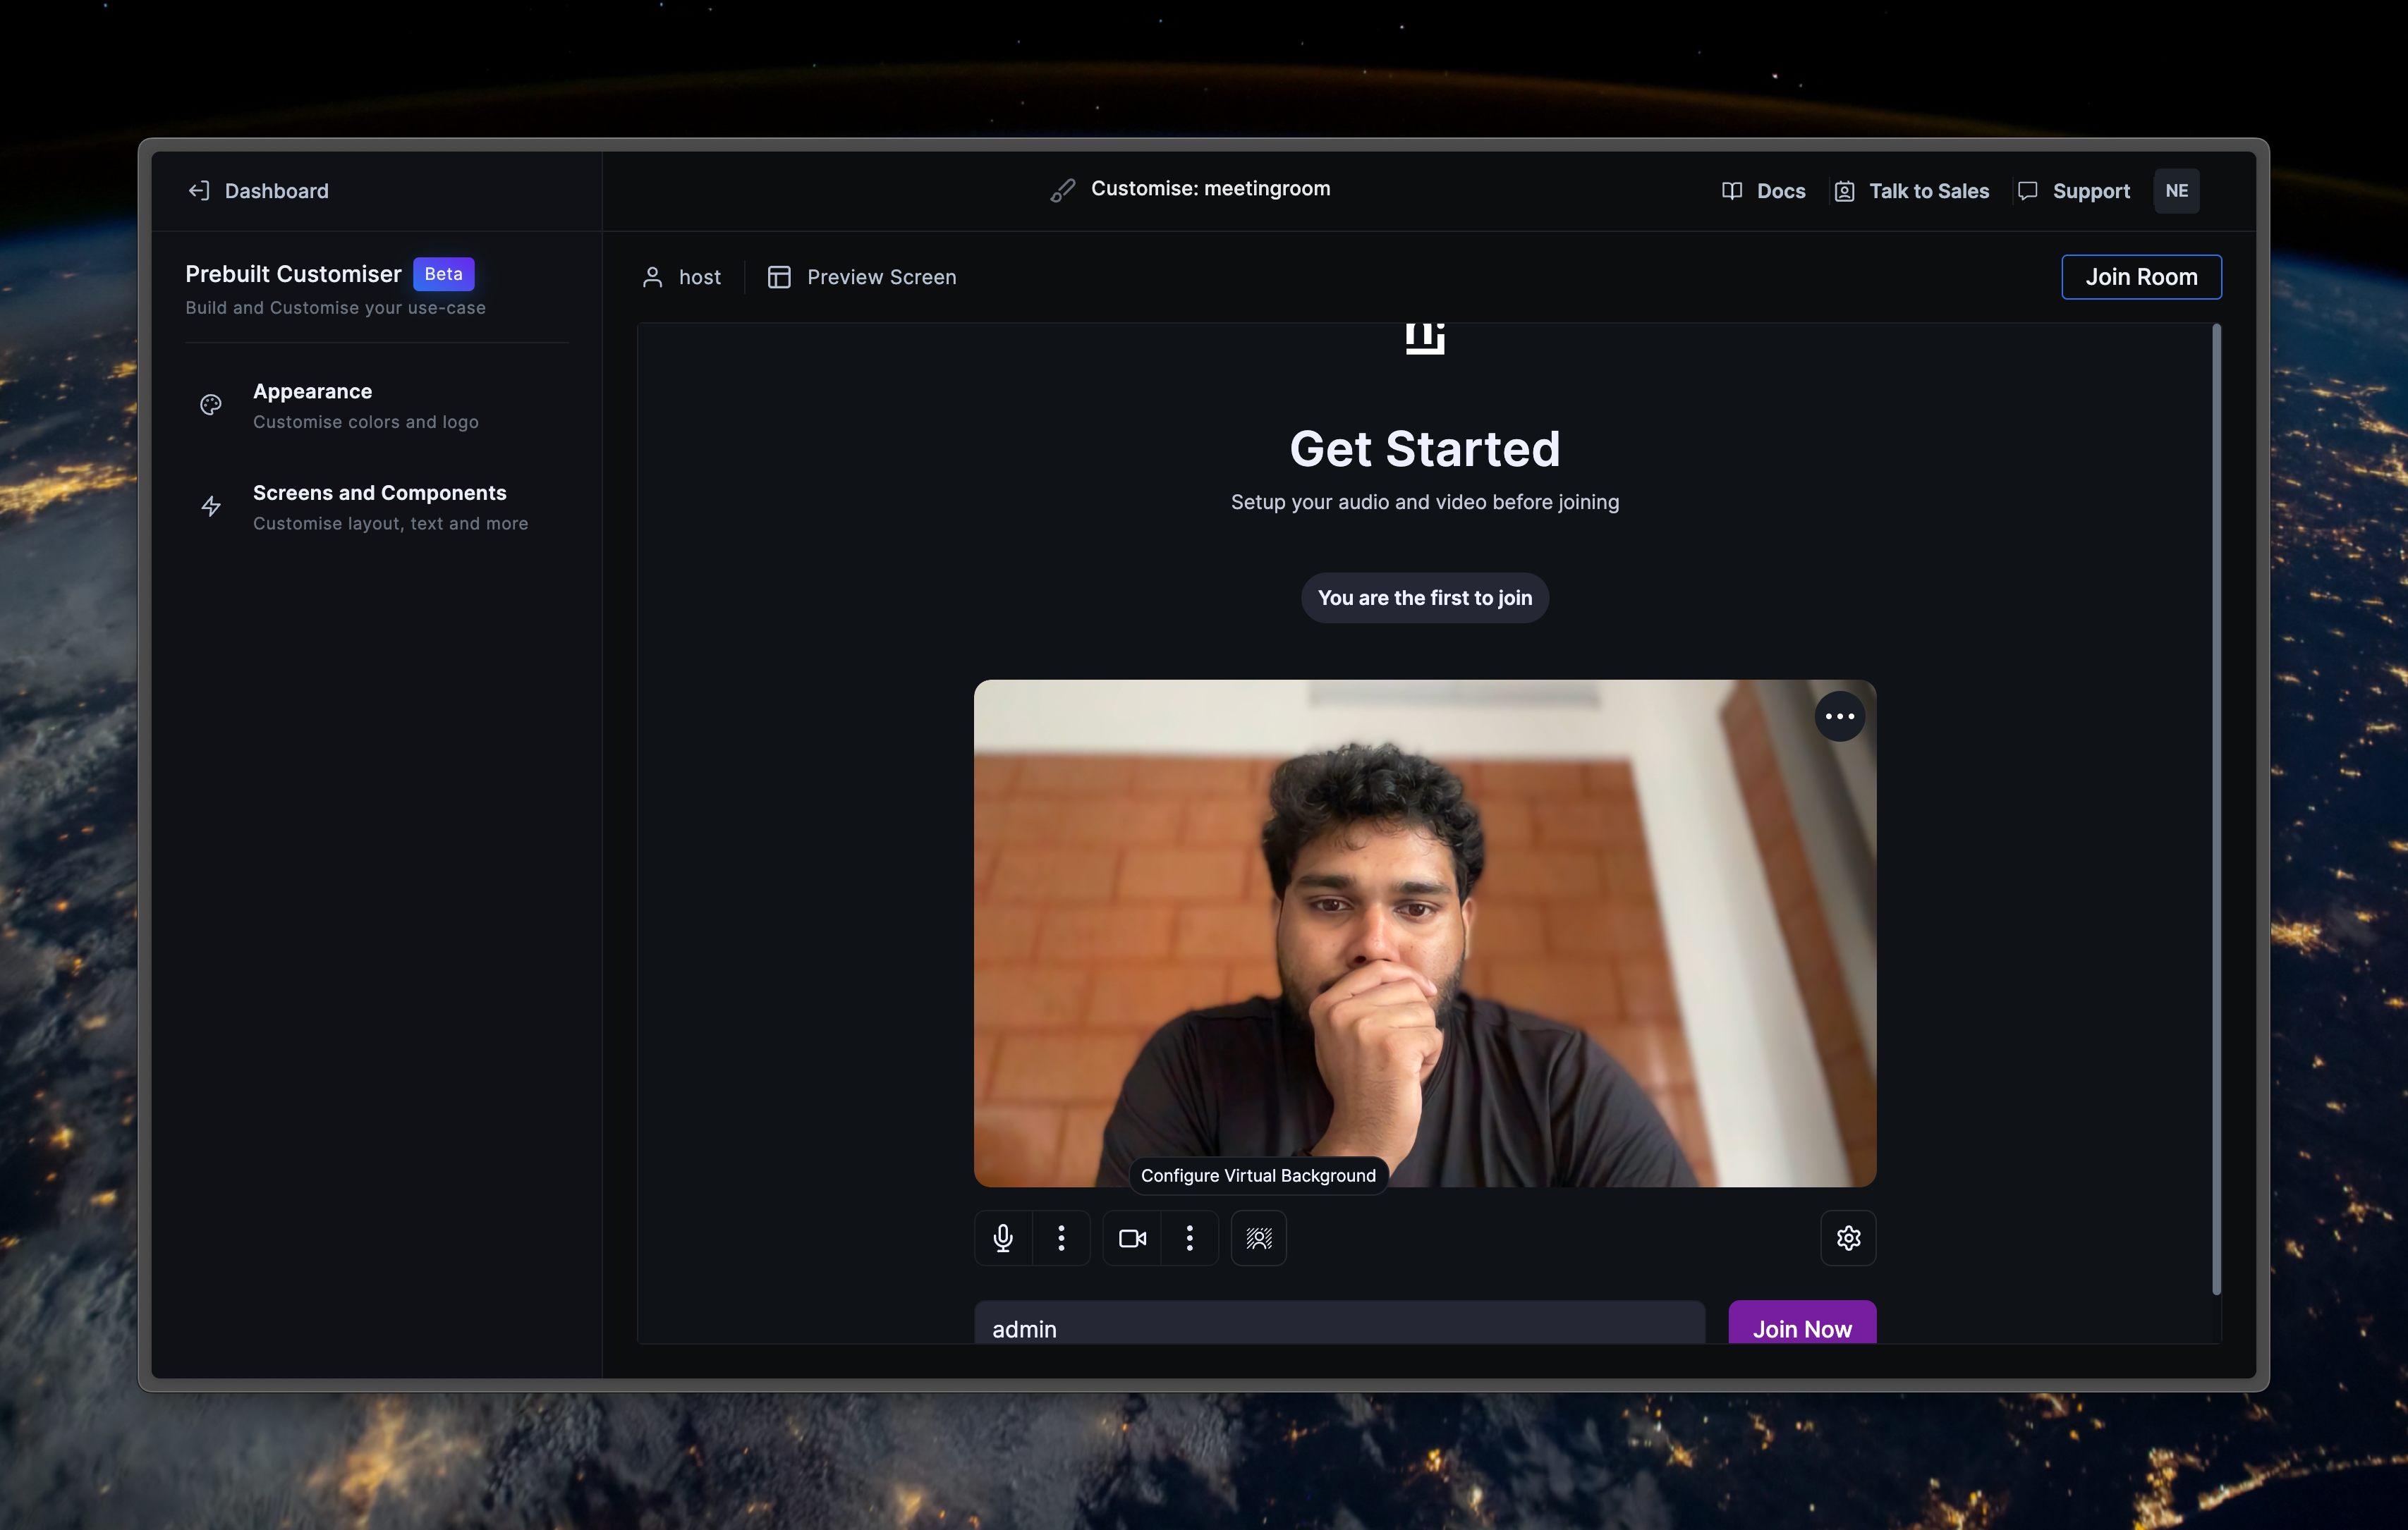Click the Prebuilt Customiser heading
2408x1530 pixels.
point(293,274)
